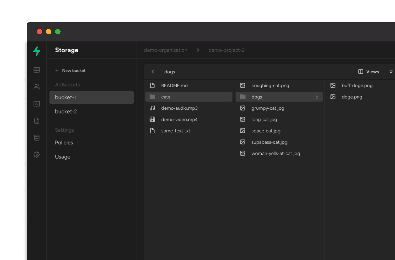
Task: Open the Policies settings page
Action: (64, 142)
